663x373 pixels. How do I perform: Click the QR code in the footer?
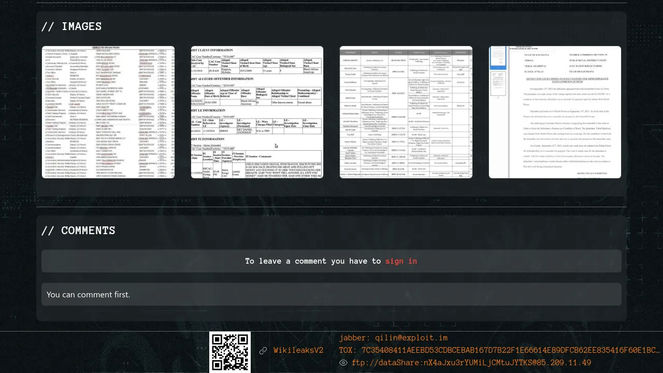(230, 352)
